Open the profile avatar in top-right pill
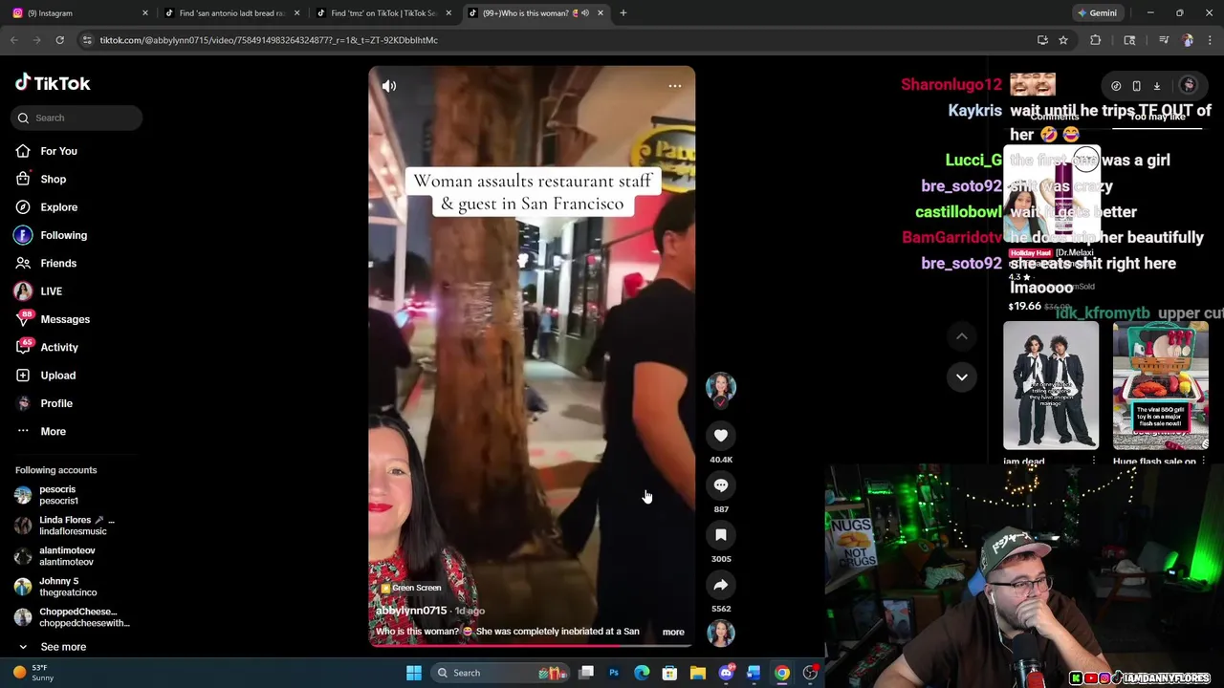The height and width of the screenshot is (688, 1224). (x=1188, y=86)
